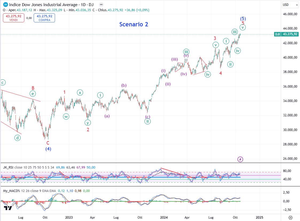This screenshot has width=300, height=221.
Task: Click the purple lightning bolt icon
Action: click(x=240, y=159)
